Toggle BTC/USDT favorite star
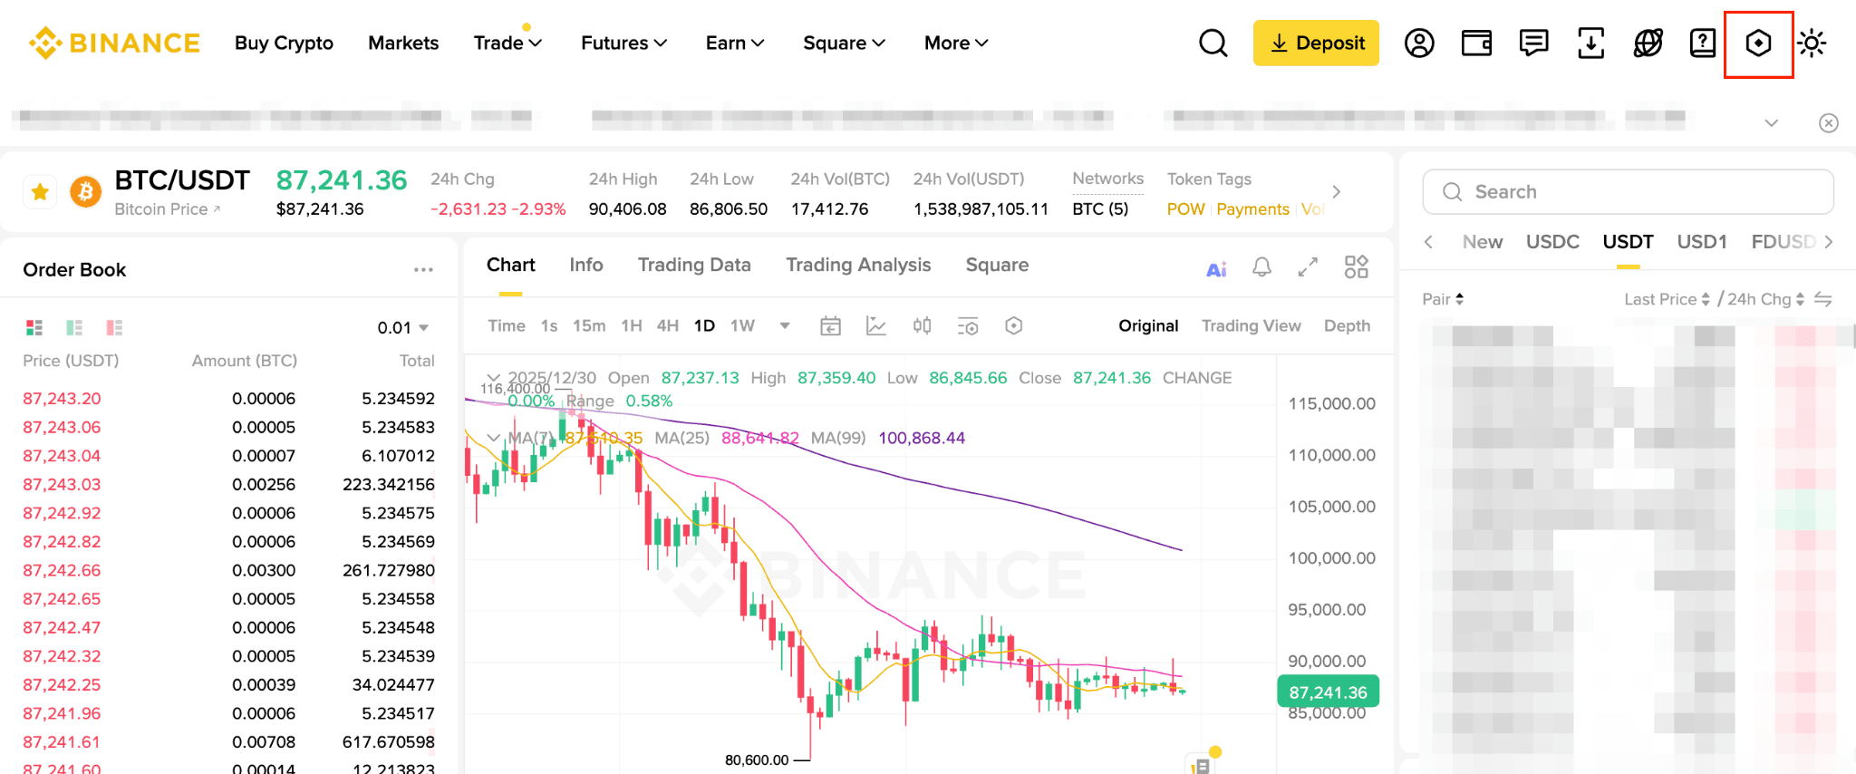This screenshot has width=1856, height=774. coord(40,192)
